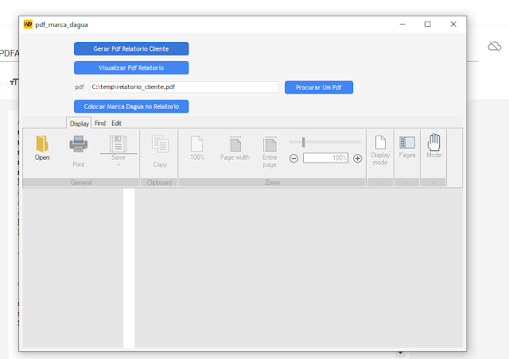This screenshot has height=359, width=509.
Task: Close the pdf_marca_dagua window
Action: coord(453,25)
